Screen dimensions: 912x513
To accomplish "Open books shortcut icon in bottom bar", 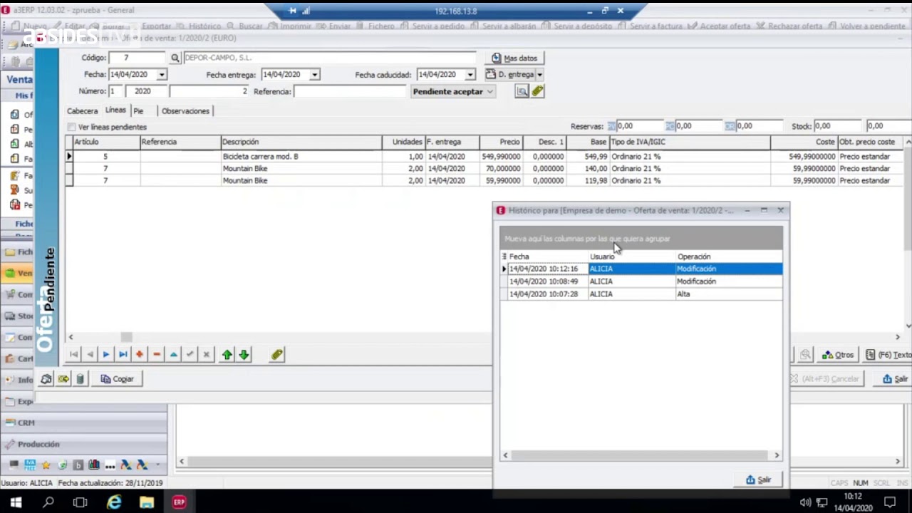I will pyautogui.click(x=94, y=465).
